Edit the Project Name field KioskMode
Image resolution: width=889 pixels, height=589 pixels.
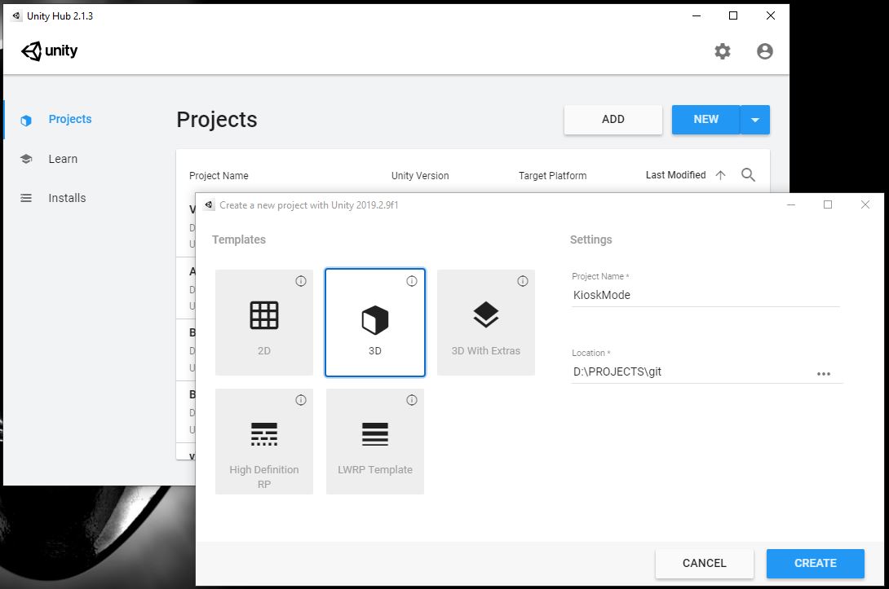coord(705,295)
